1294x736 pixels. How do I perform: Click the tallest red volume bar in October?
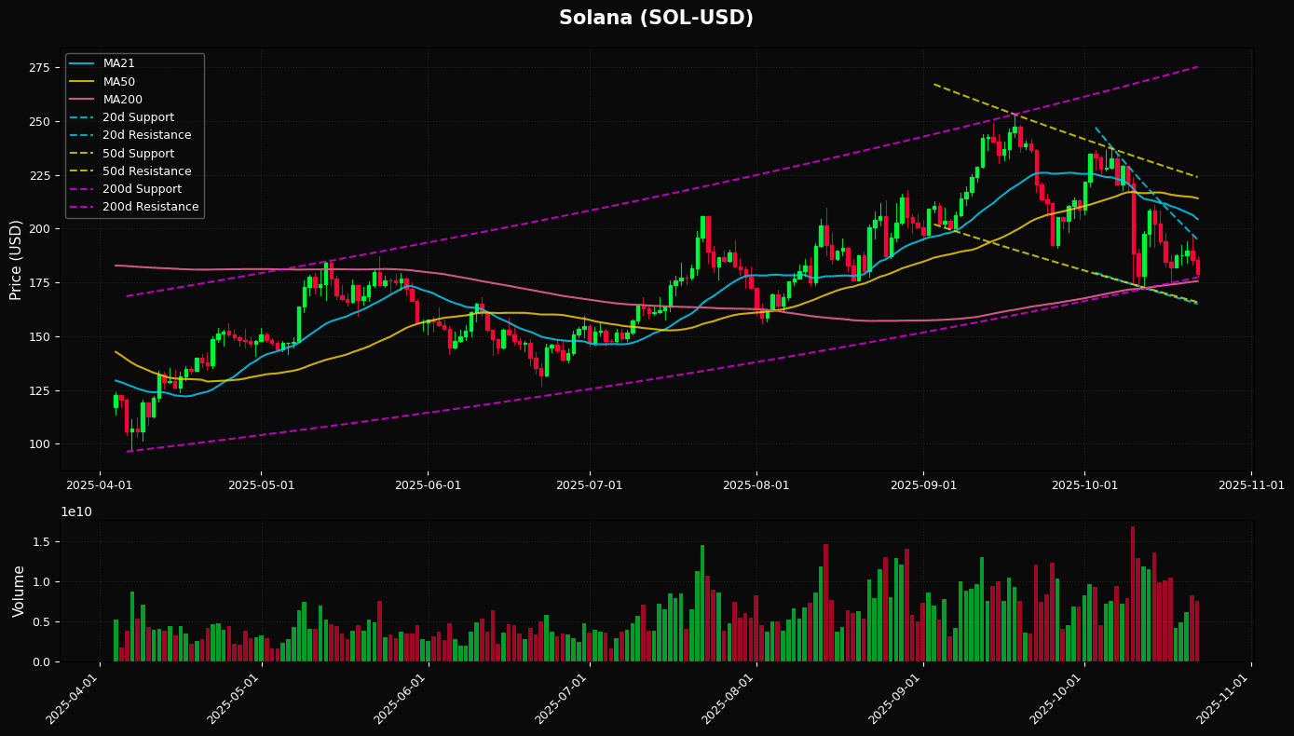click(1133, 593)
